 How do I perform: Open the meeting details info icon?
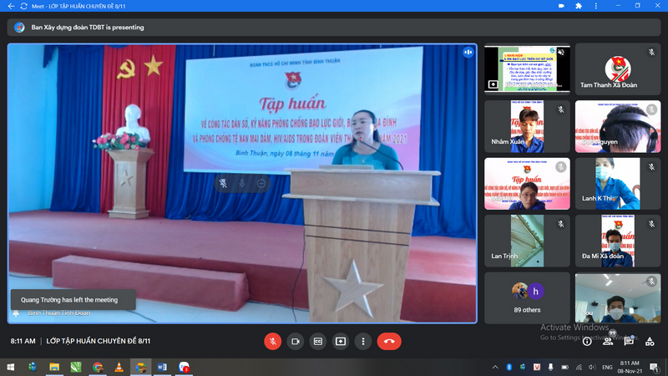(x=587, y=341)
